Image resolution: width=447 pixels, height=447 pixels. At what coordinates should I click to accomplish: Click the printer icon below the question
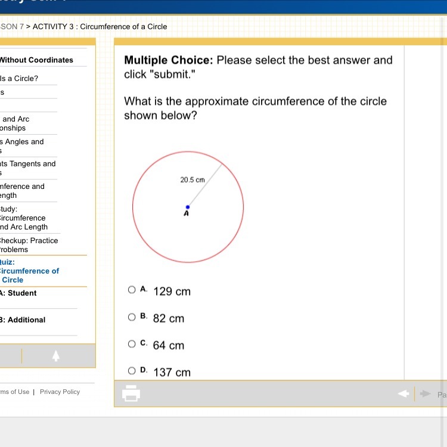click(x=131, y=393)
